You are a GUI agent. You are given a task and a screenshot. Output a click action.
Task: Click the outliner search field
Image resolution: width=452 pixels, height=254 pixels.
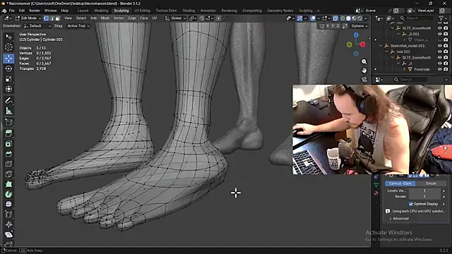click(416, 18)
